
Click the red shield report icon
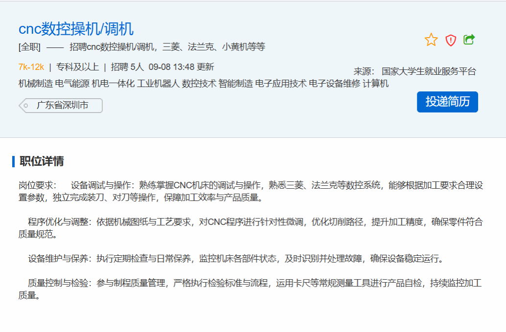coord(450,40)
